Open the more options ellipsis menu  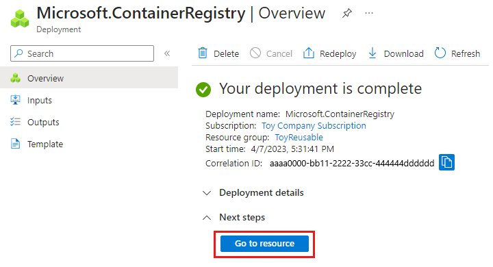tap(369, 13)
